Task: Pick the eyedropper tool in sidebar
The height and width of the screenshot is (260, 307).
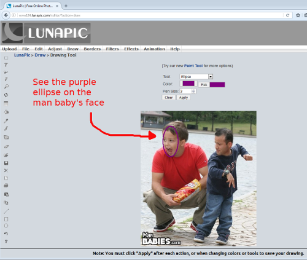Action: (x=6, y=121)
